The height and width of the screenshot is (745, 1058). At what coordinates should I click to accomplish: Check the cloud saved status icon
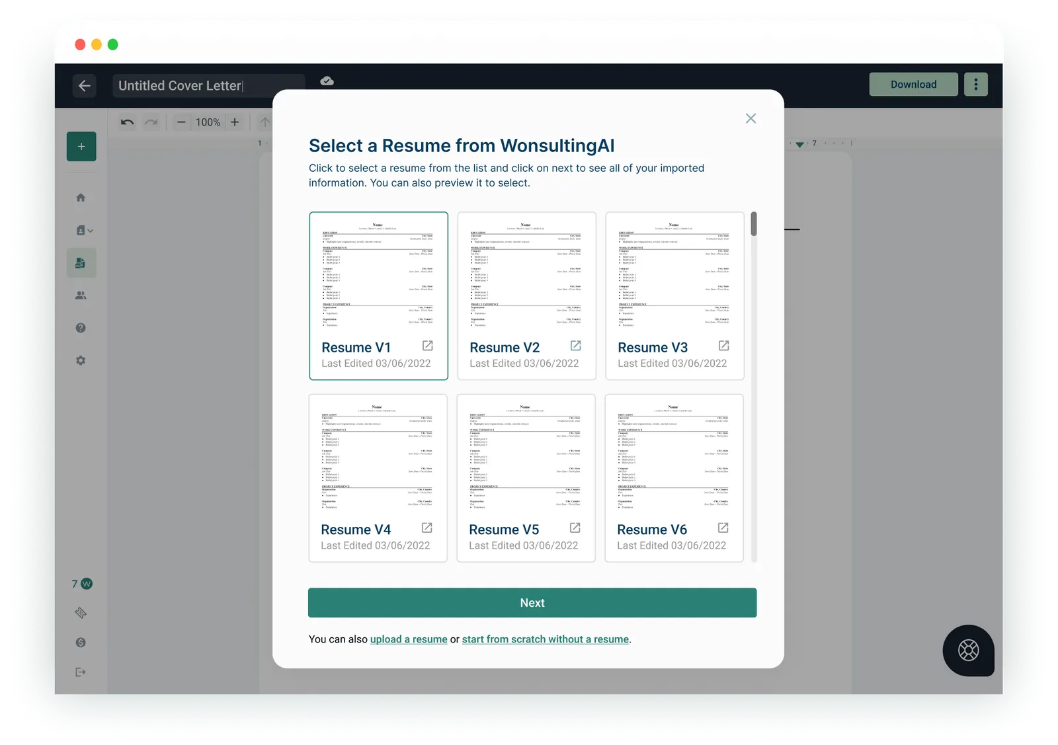(x=327, y=81)
